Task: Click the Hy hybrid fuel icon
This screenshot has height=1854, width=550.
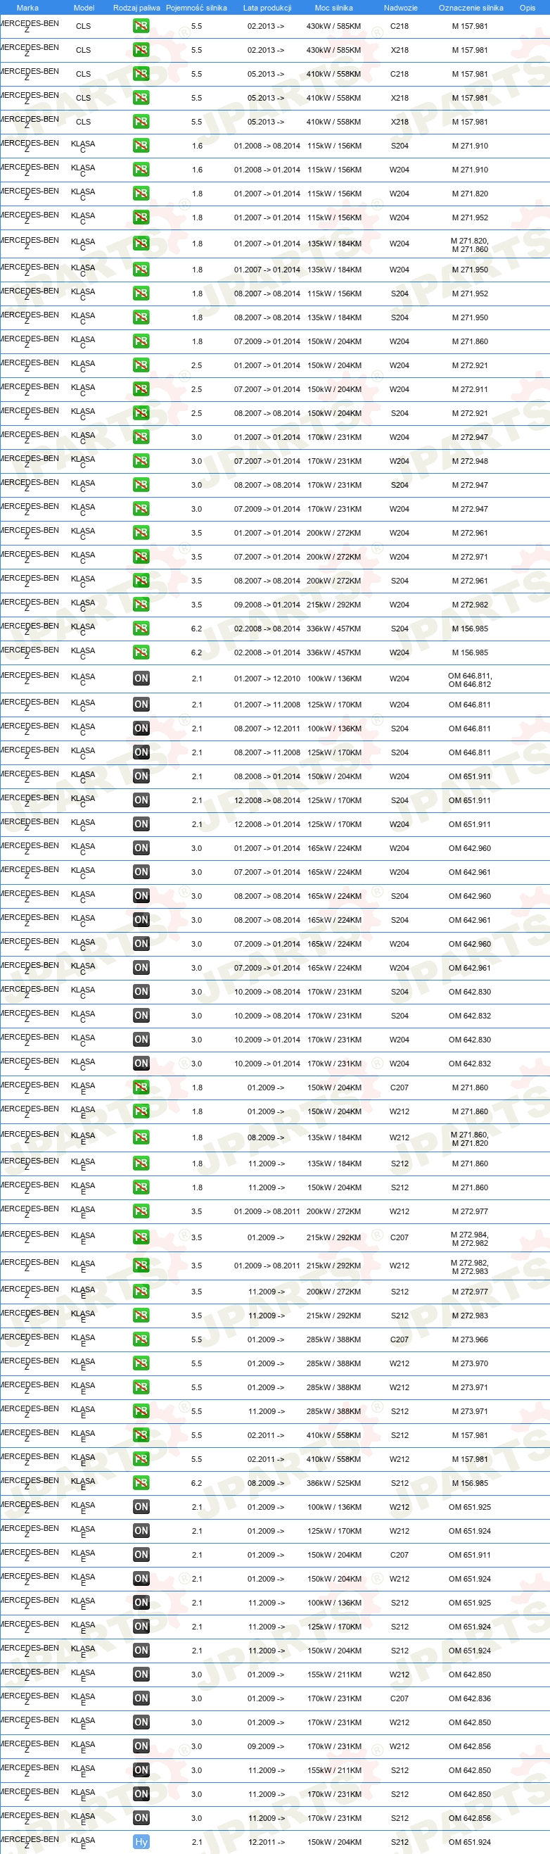Action: [141, 1843]
